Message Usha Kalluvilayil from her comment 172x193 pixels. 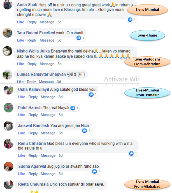(x=48, y=97)
